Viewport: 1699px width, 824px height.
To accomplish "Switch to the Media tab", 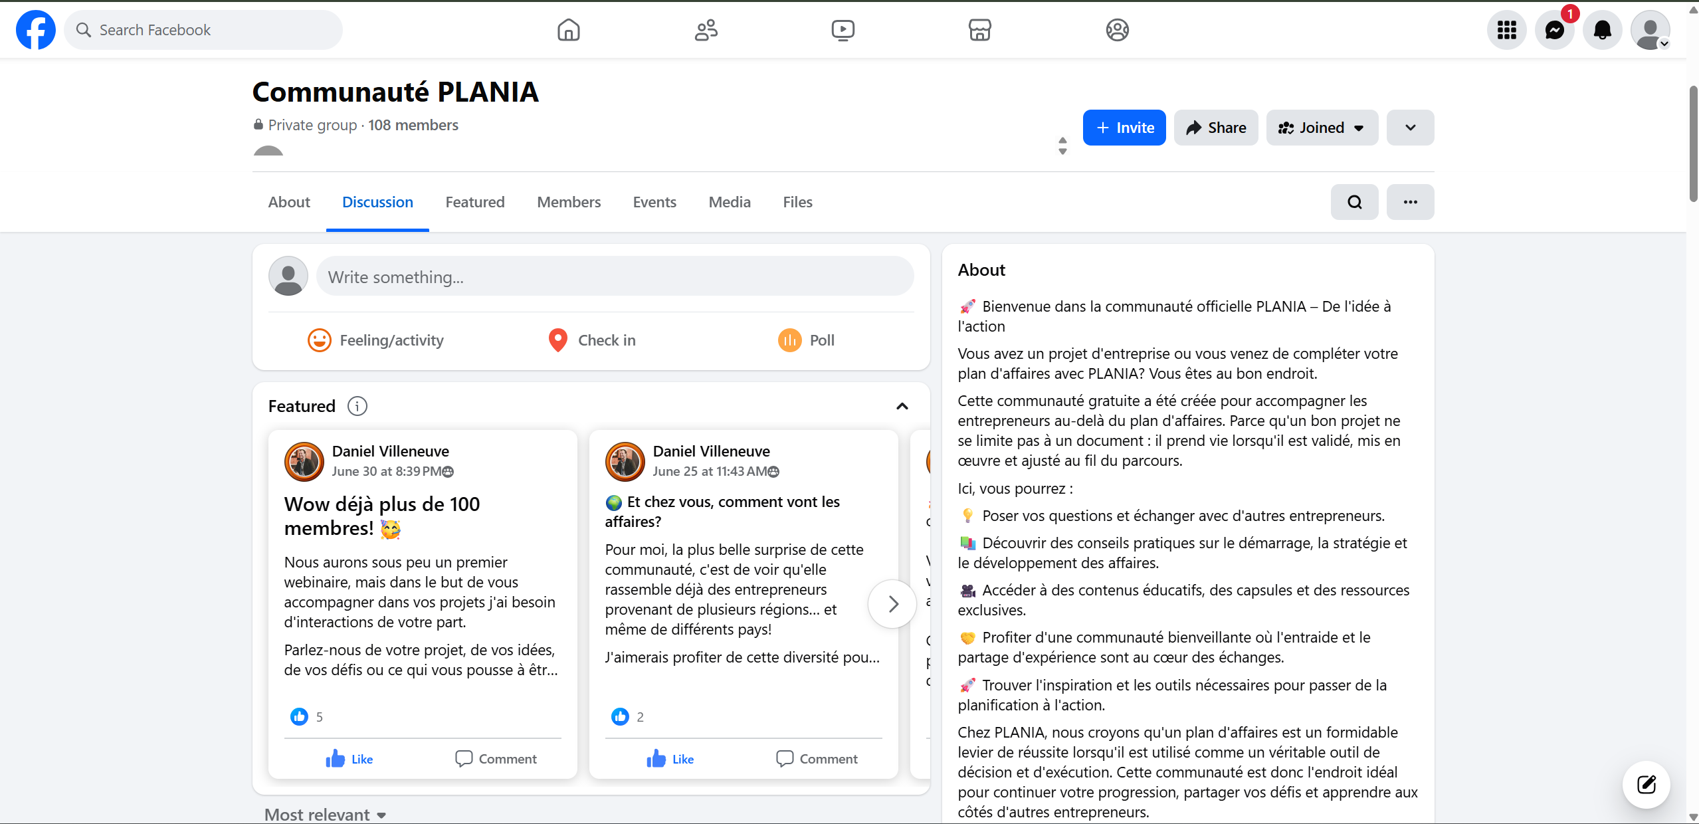I will click(730, 202).
